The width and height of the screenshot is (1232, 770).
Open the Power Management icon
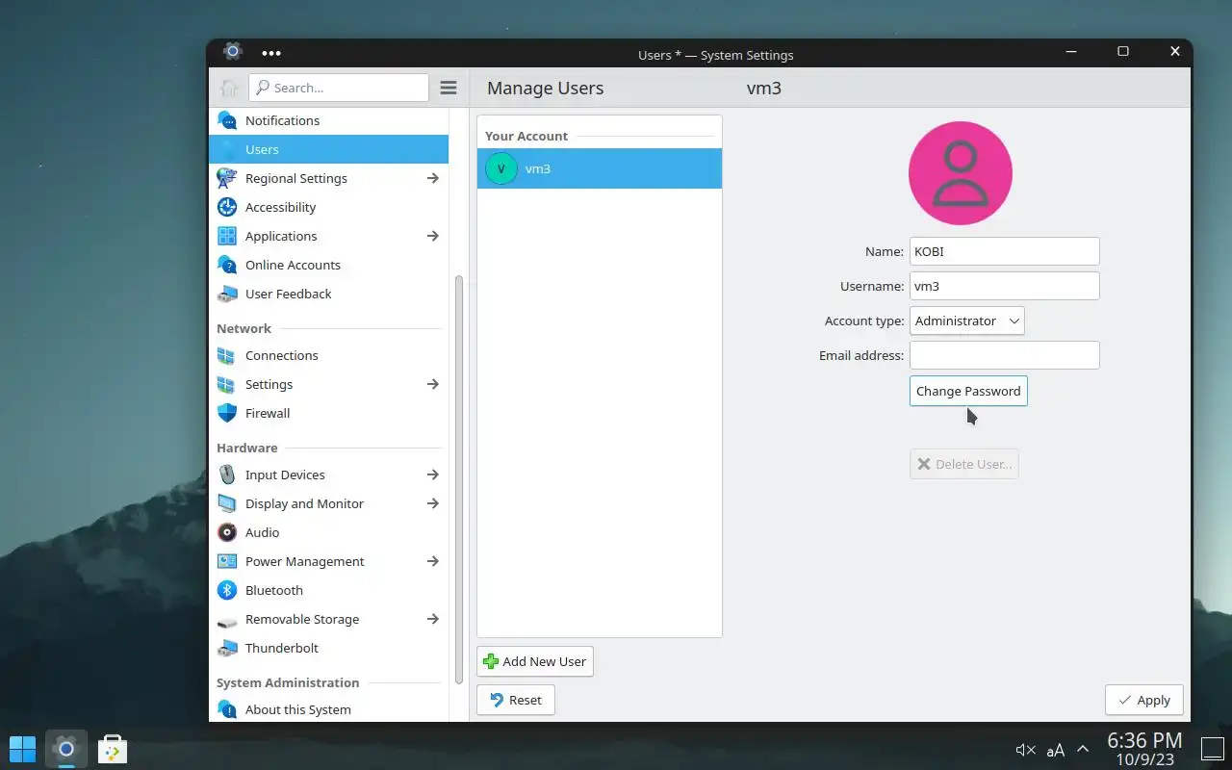227,561
